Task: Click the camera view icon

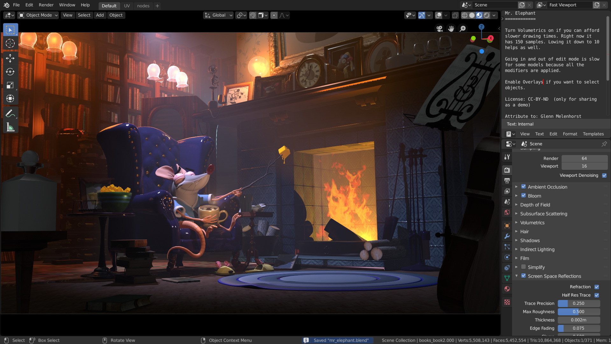Action: point(439,29)
